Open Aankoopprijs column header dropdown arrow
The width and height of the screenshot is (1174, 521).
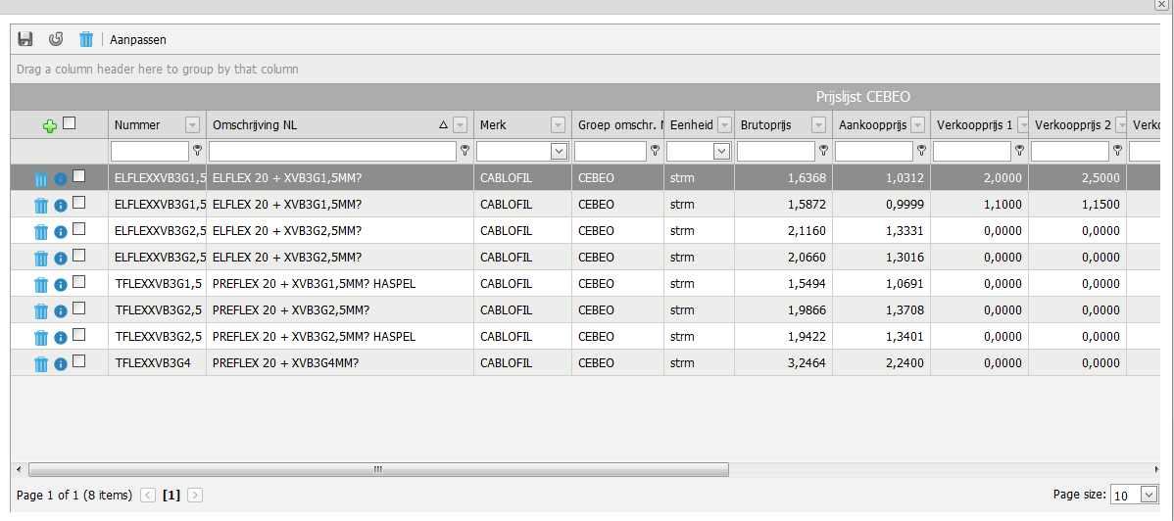click(x=917, y=125)
